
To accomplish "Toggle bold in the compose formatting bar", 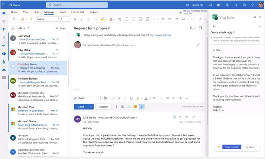I will pyautogui.click(x=118, y=98).
